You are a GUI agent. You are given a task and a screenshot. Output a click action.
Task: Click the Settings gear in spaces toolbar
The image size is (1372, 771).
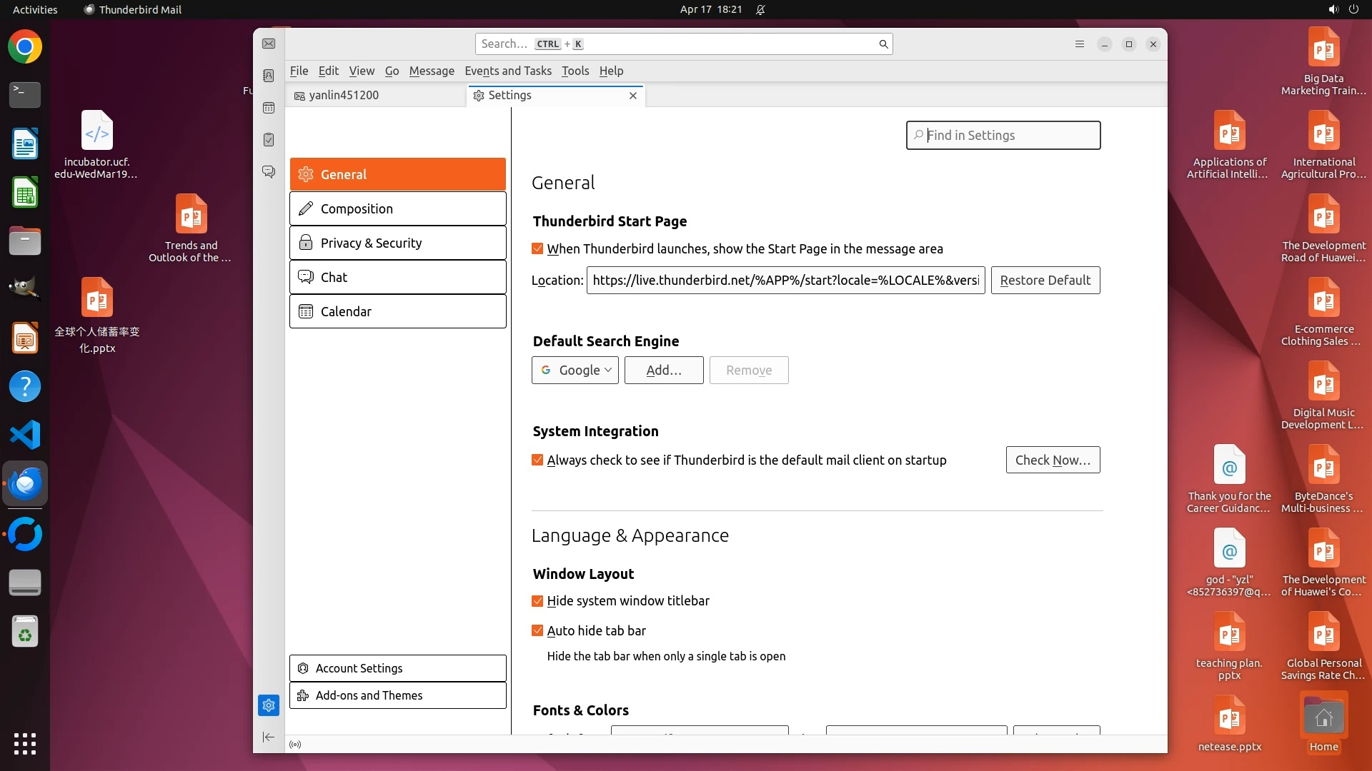269,705
